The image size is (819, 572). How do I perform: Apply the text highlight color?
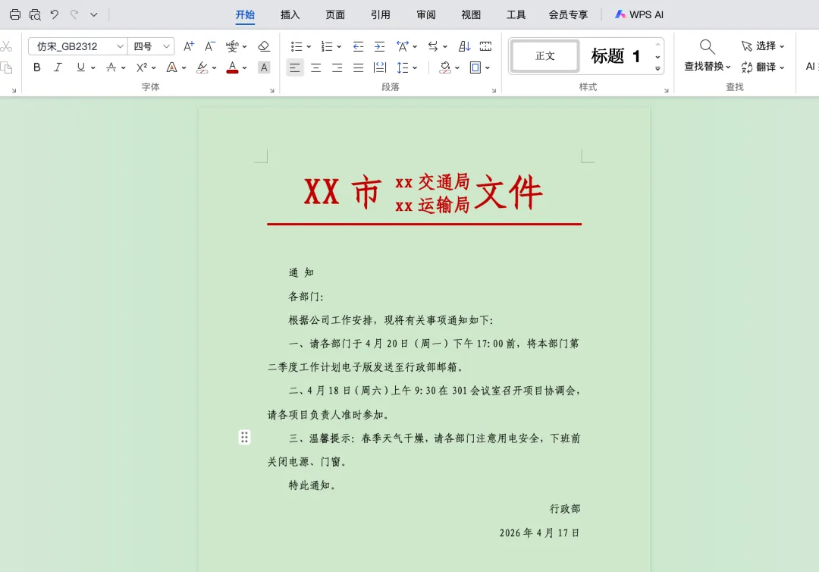pyautogui.click(x=202, y=68)
